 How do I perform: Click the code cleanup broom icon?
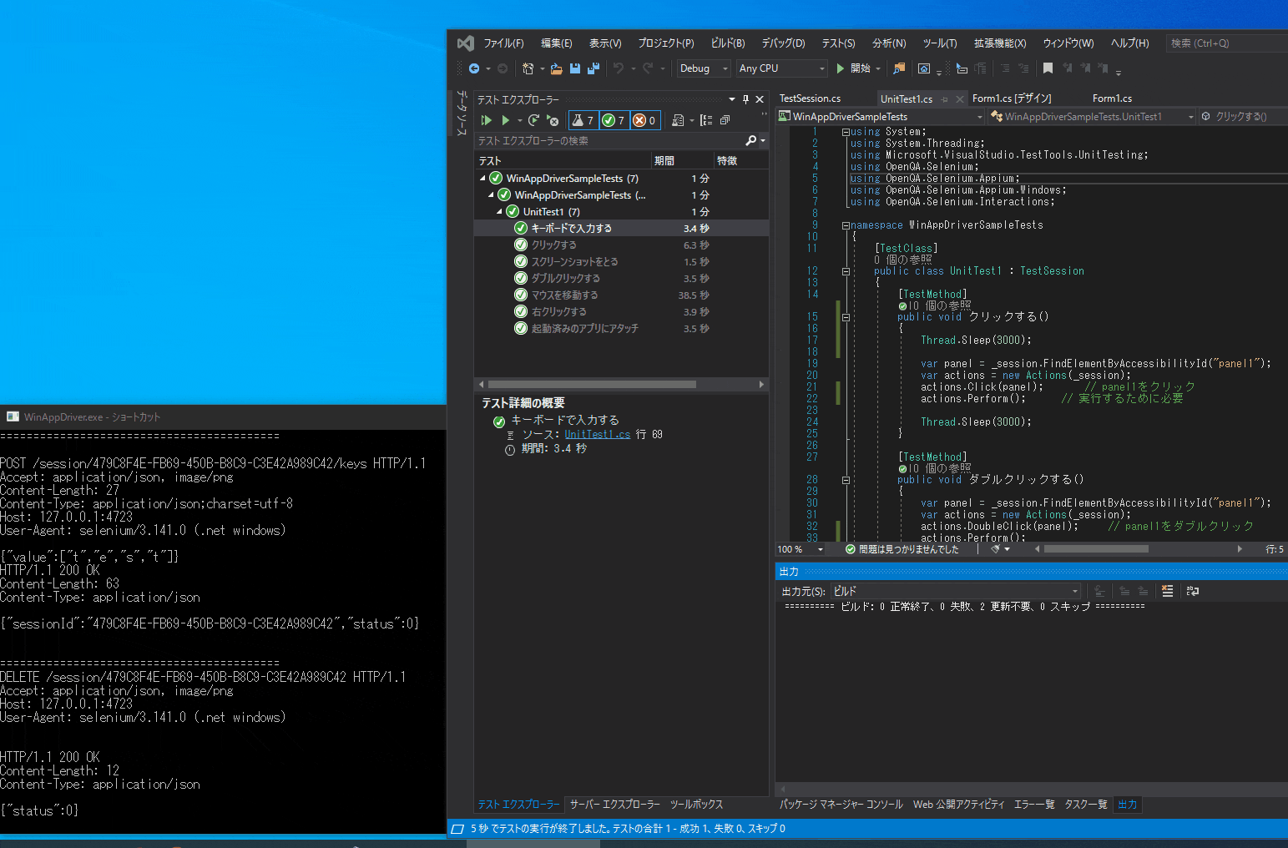coord(995,549)
